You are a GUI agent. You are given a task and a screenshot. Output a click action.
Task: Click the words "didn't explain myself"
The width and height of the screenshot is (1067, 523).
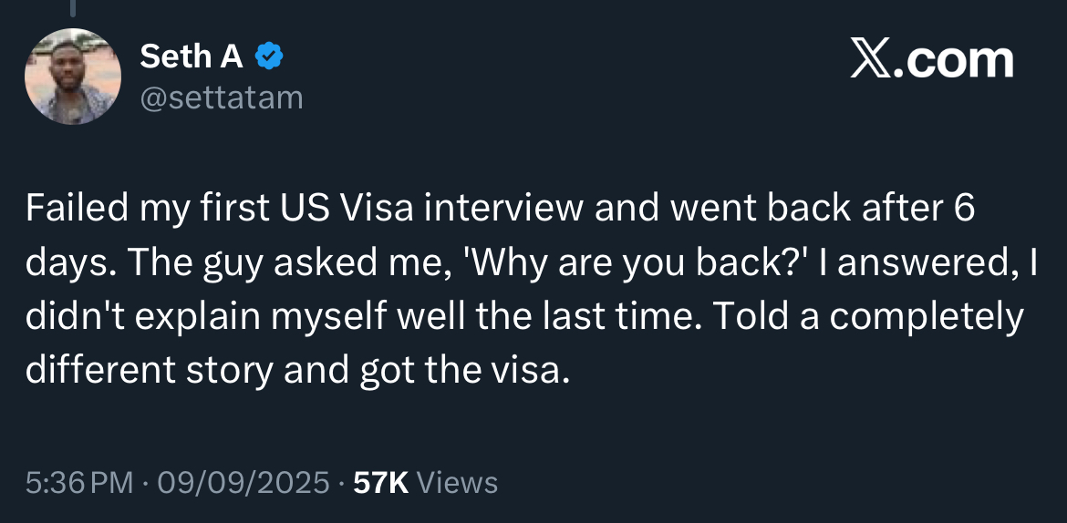click(x=192, y=318)
